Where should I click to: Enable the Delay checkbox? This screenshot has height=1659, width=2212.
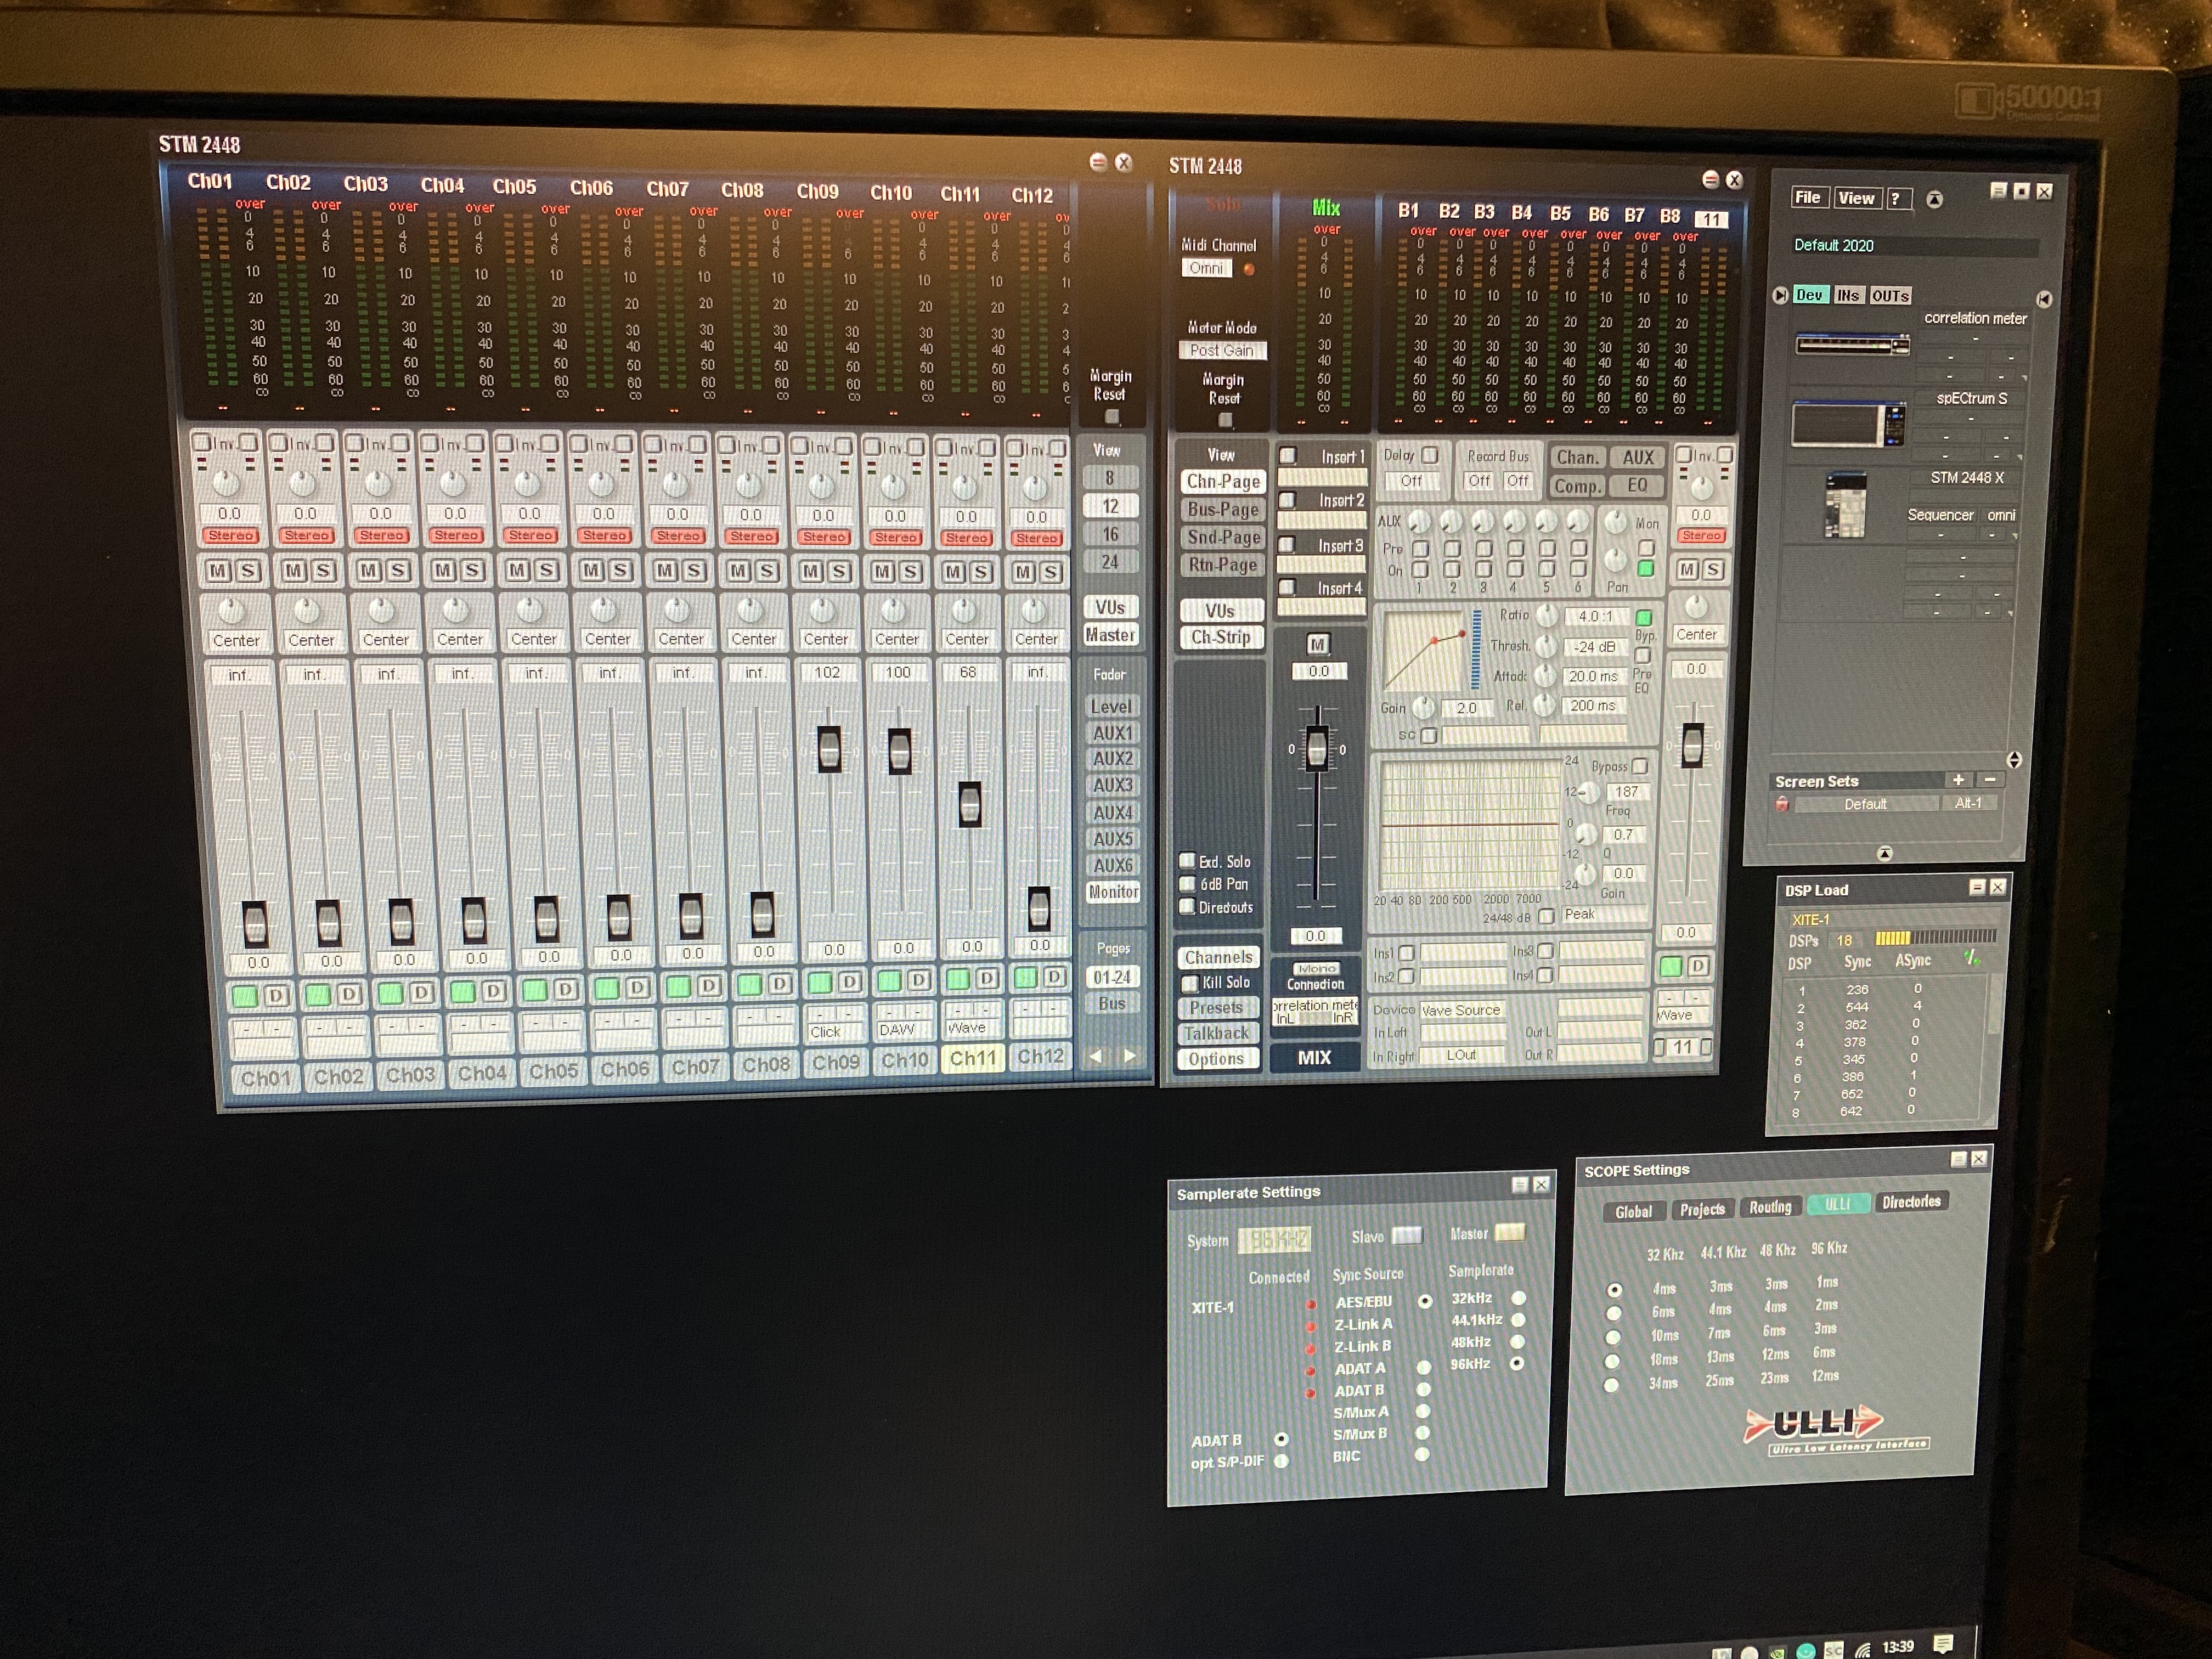point(1430,455)
